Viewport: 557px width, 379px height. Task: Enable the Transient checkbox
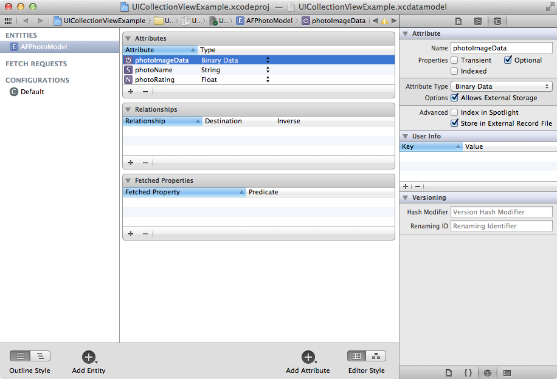[454, 60]
